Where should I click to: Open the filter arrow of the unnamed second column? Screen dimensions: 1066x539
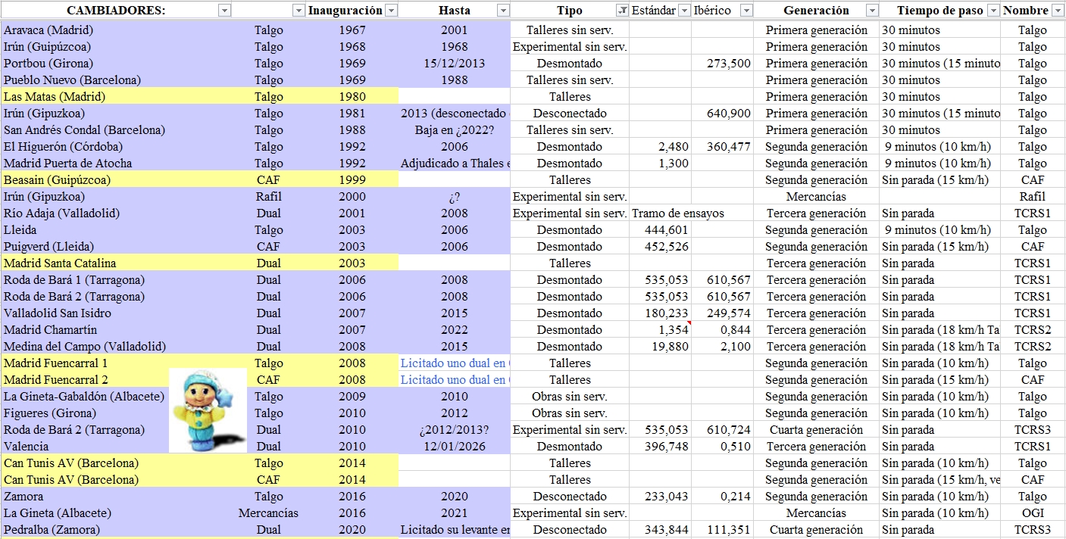coord(299,11)
